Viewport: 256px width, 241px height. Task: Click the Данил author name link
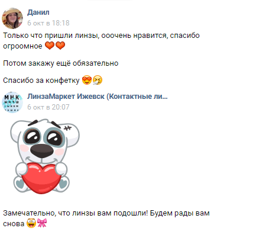(38, 12)
